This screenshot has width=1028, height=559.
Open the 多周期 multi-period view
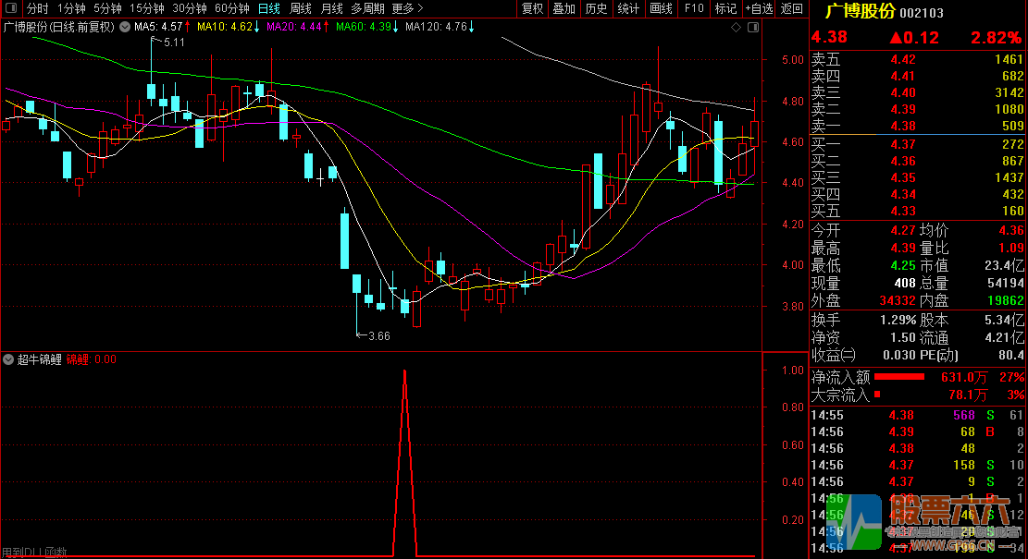367,8
